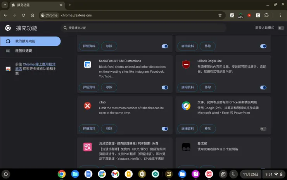Open Google Calendar from the shelf

pyautogui.click(x=102, y=174)
